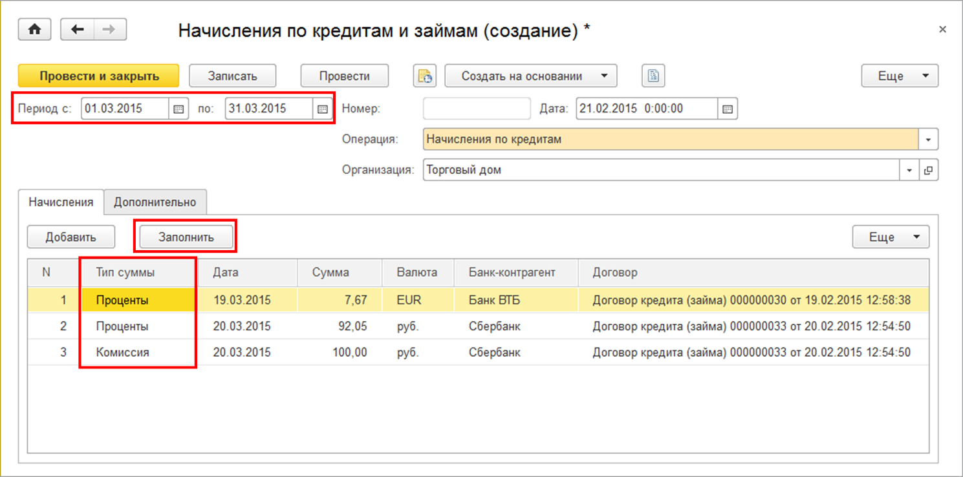Open calendar picker for document date

(728, 109)
